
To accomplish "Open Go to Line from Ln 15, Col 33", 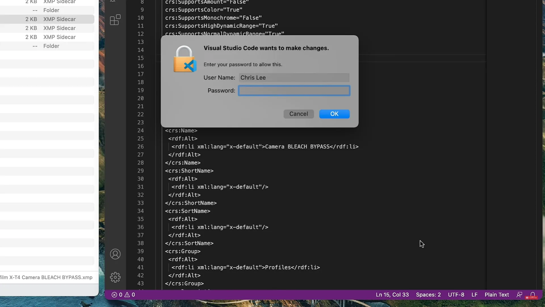I will point(392,295).
